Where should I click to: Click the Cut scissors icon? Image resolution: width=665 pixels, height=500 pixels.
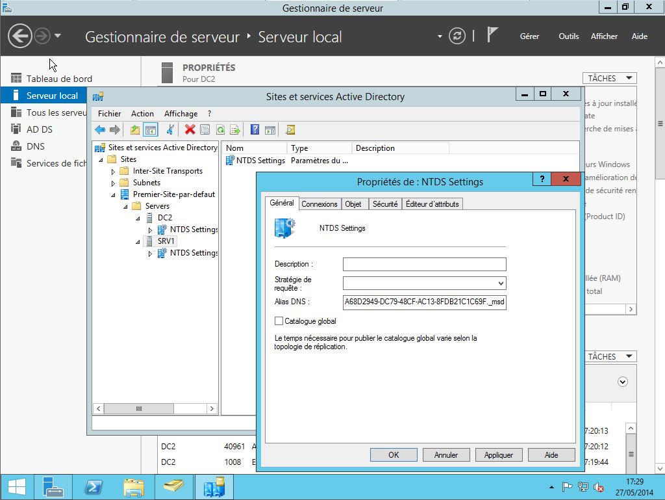pyautogui.click(x=170, y=130)
